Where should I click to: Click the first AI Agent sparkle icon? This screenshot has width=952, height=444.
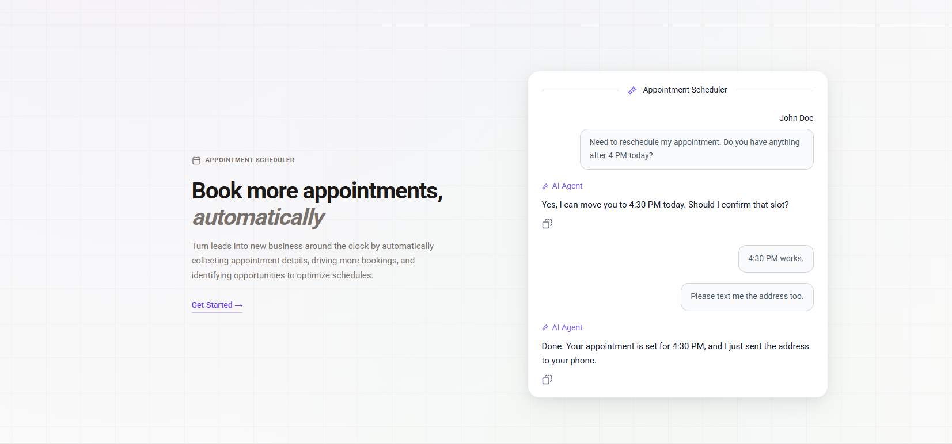tap(545, 186)
